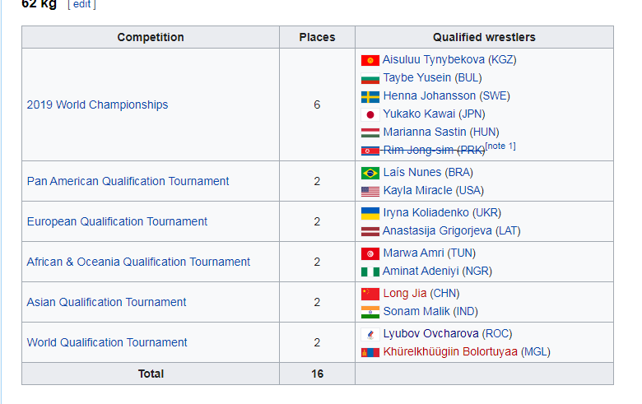
Task: Click the India flag next to Sonam Malik
Action: [x=370, y=313]
